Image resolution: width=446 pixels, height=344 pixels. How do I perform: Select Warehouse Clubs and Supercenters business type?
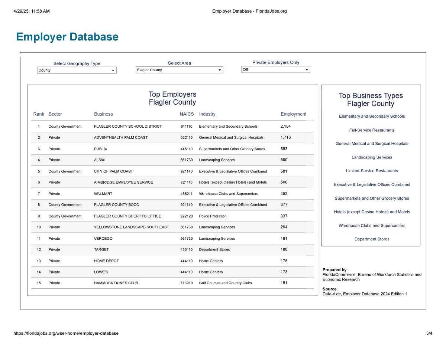pos(372,226)
